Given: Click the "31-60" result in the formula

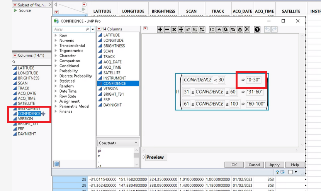Looking at the screenshot, I should point(255,92).
